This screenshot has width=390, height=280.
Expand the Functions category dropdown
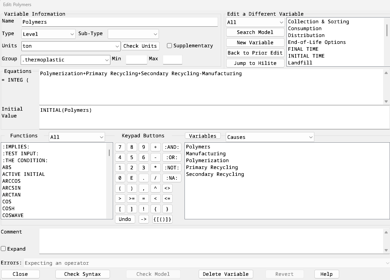pyautogui.click(x=77, y=137)
